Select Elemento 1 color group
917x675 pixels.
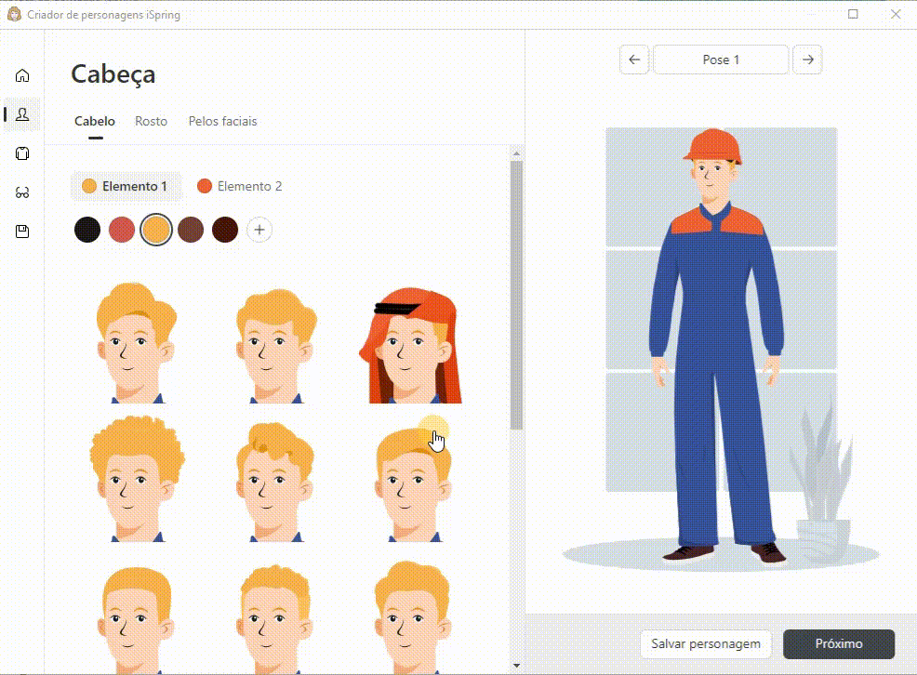coord(126,187)
